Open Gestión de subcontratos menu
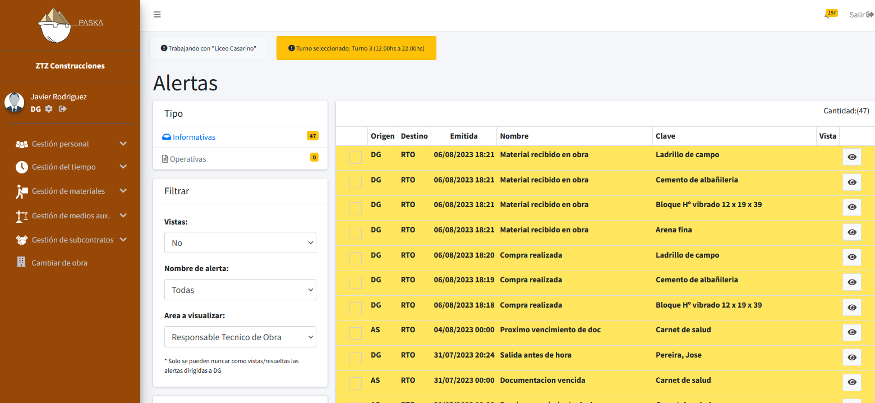875x403 pixels. (70, 240)
